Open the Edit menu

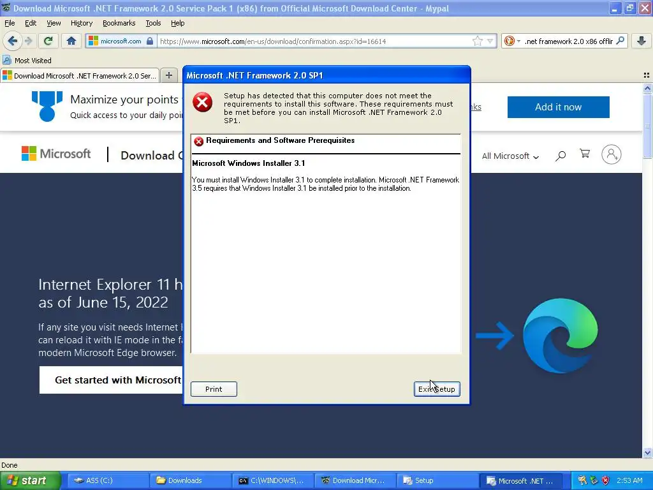pos(31,23)
